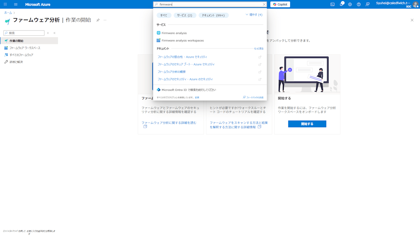Open the Azure portal apps grid icon
The image size is (420, 236).
tap(5, 4)
